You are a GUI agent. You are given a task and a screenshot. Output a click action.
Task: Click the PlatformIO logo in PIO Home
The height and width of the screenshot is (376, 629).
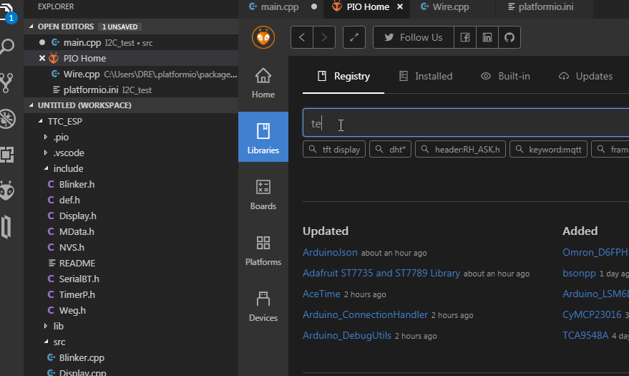(x=263, y=37)
